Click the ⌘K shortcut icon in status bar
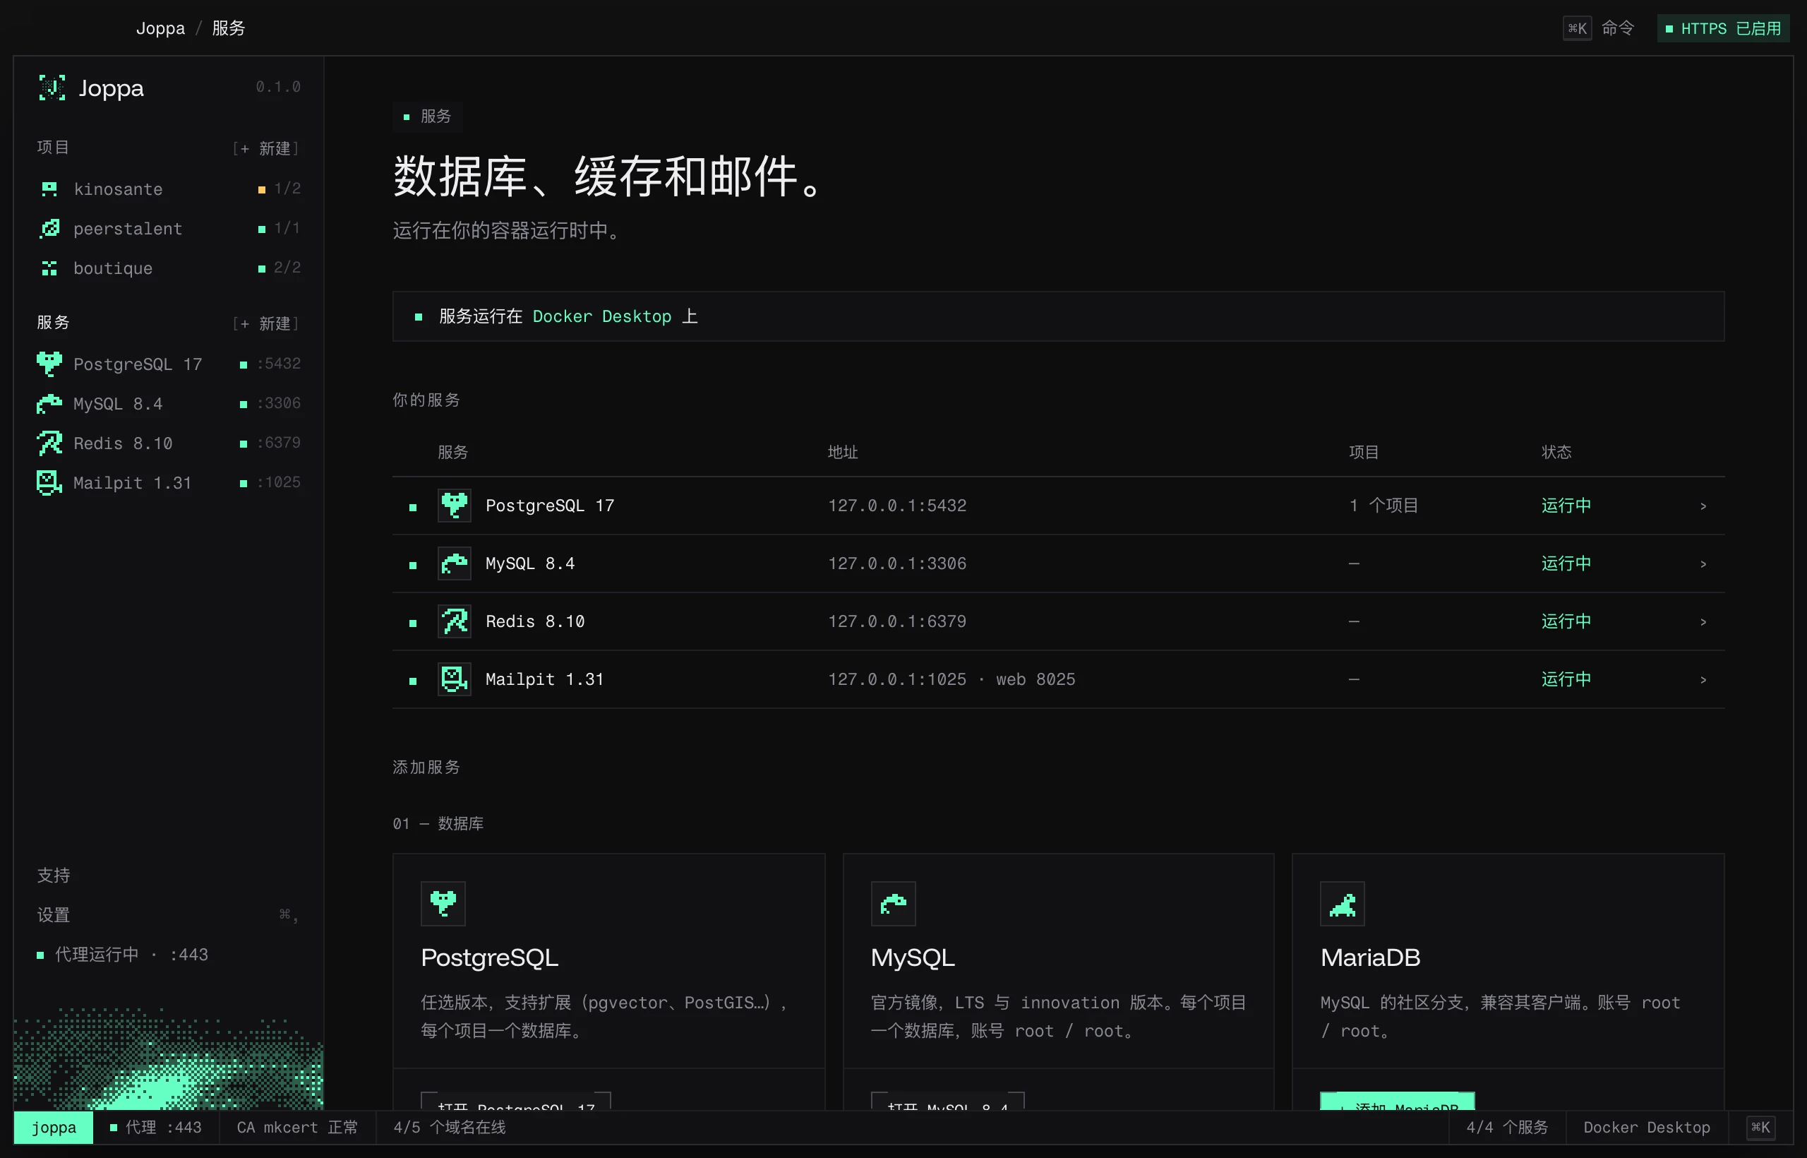 coord(1760,1127)
